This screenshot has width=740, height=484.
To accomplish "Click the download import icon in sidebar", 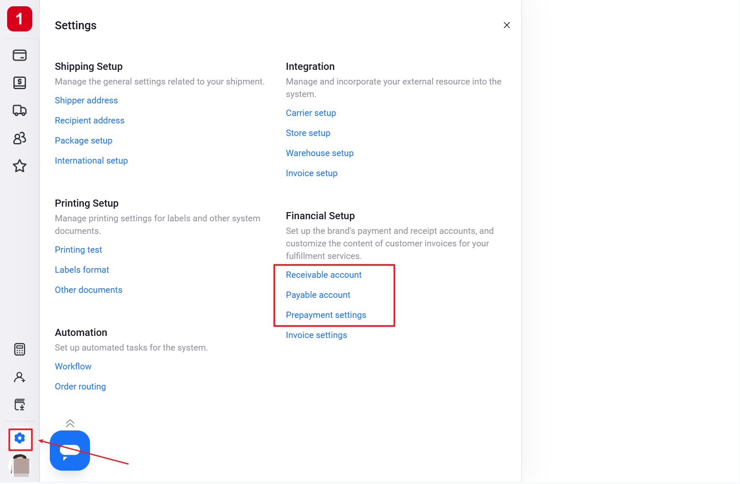I will point(20,405).
